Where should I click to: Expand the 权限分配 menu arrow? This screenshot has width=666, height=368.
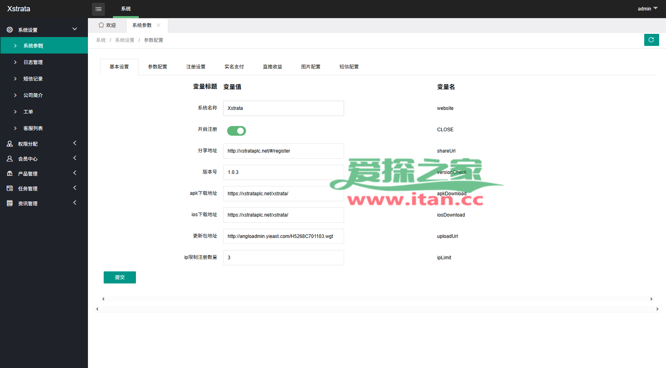75,143
